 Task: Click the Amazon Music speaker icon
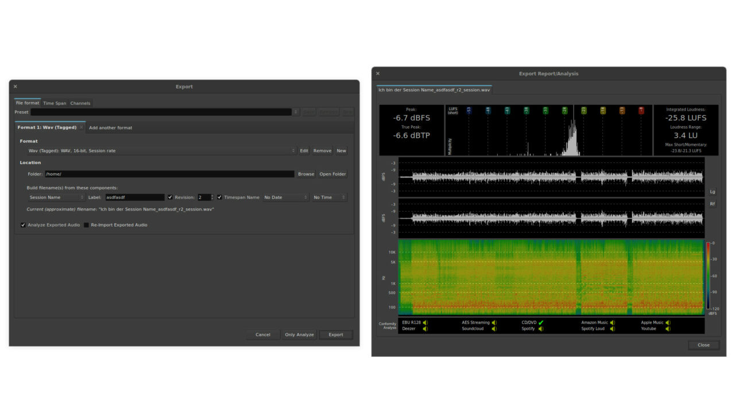(x=613, y=322)
